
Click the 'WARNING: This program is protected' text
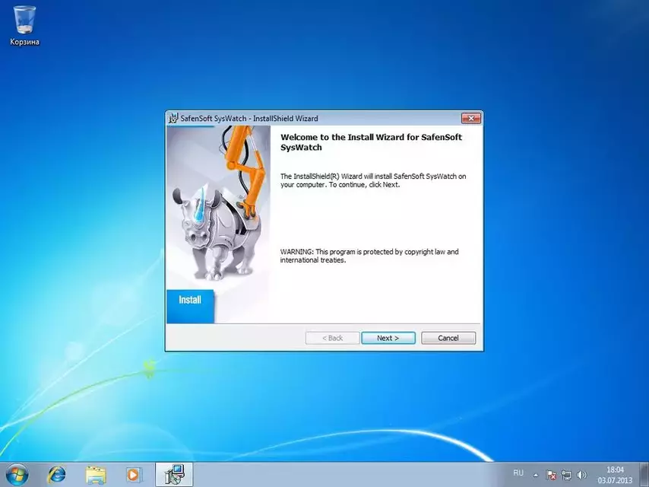click(x=369, y=256)
